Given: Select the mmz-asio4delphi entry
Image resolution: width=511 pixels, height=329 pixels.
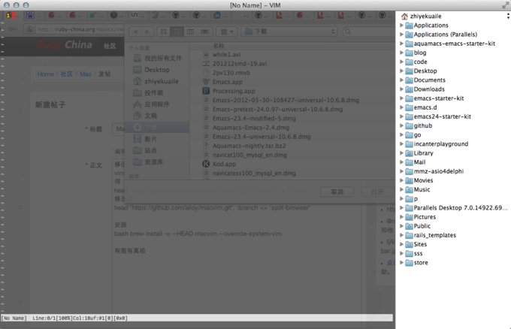Looking at the screenshot, I should pyautogui.click(x=439, y=171).
